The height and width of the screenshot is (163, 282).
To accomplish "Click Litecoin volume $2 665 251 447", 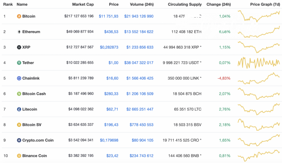I will [140, 109].
